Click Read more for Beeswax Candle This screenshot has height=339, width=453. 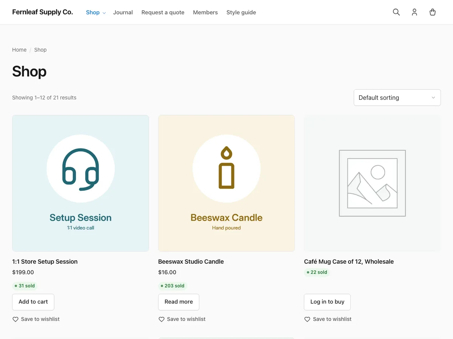pos(179,302)
